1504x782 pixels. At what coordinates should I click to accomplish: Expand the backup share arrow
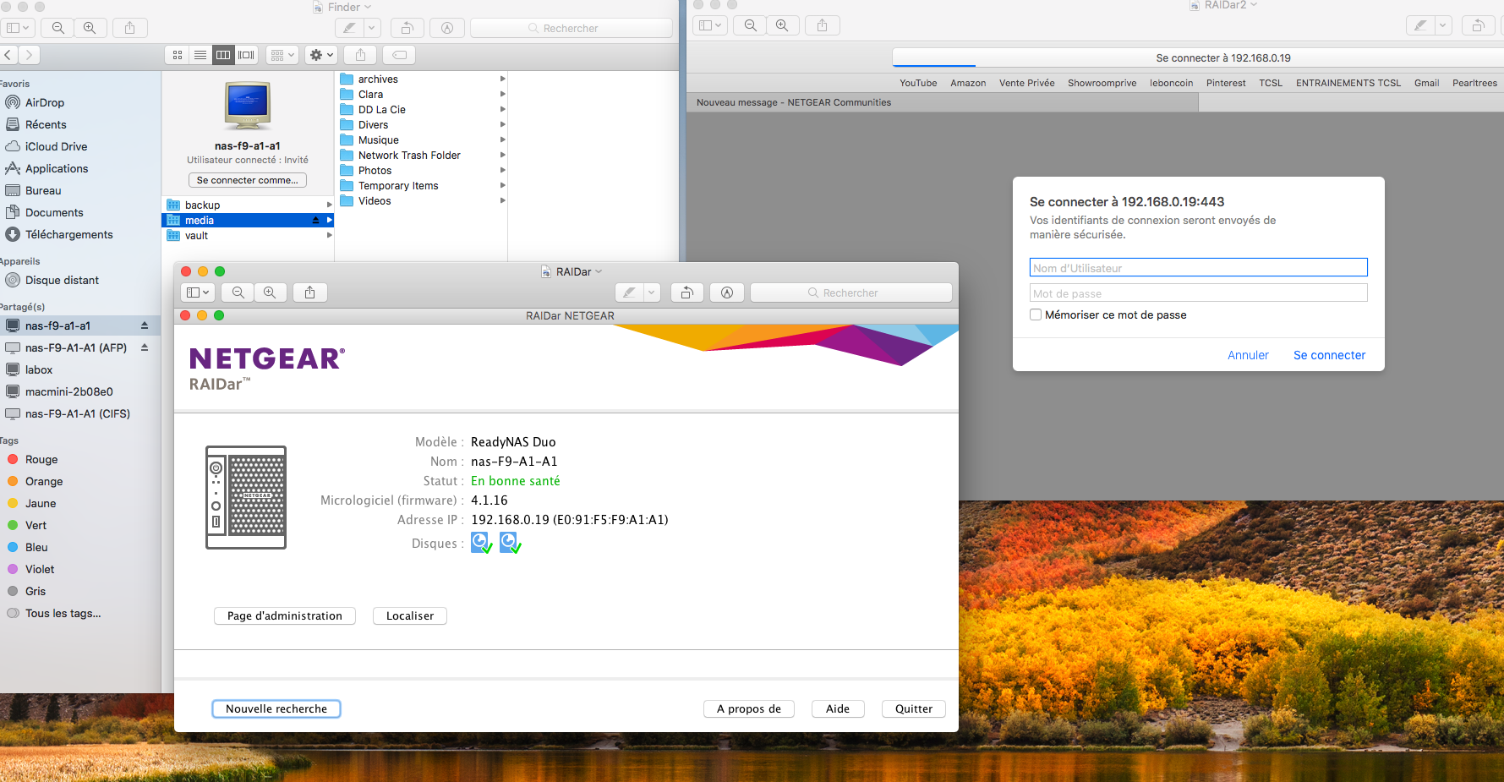329,205
